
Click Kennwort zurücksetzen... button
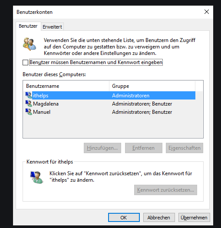click(x=165, y=190)
